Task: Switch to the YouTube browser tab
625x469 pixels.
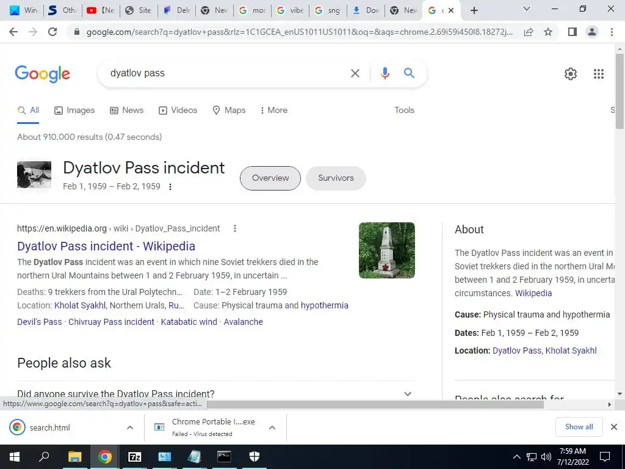Action: [101, 10]
